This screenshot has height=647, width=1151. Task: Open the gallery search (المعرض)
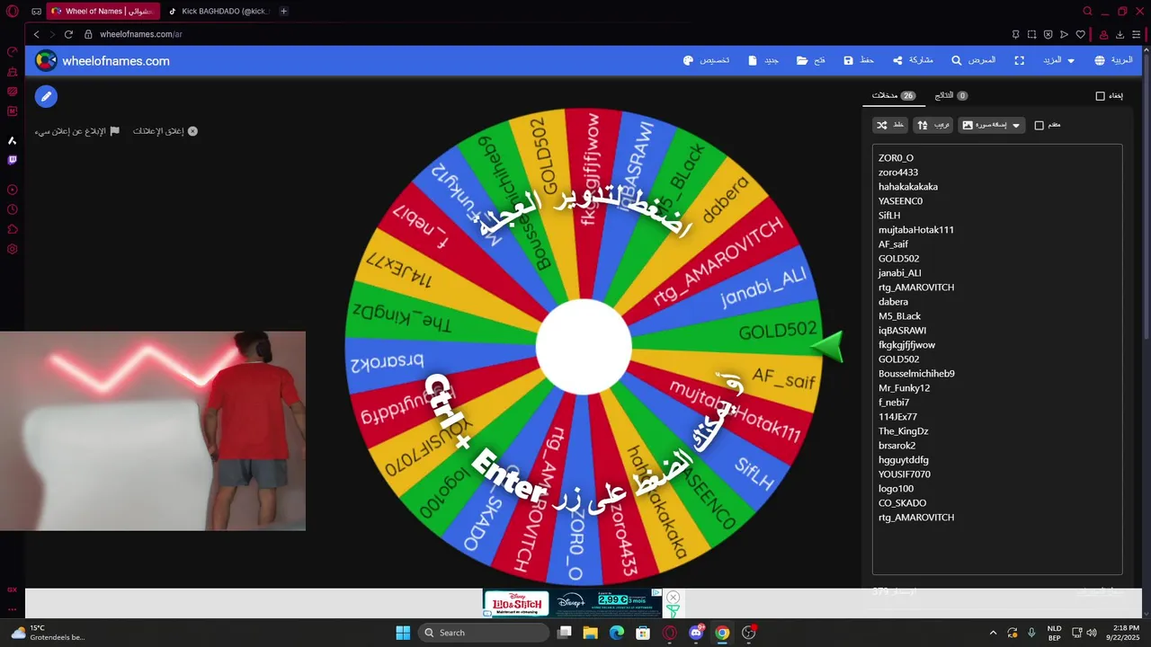tap(973, 60)
